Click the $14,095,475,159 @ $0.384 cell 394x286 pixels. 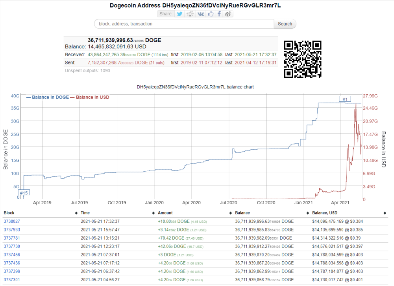pos(337,221)
